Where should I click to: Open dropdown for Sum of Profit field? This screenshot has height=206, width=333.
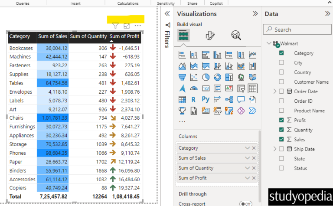tap(247, 178)
